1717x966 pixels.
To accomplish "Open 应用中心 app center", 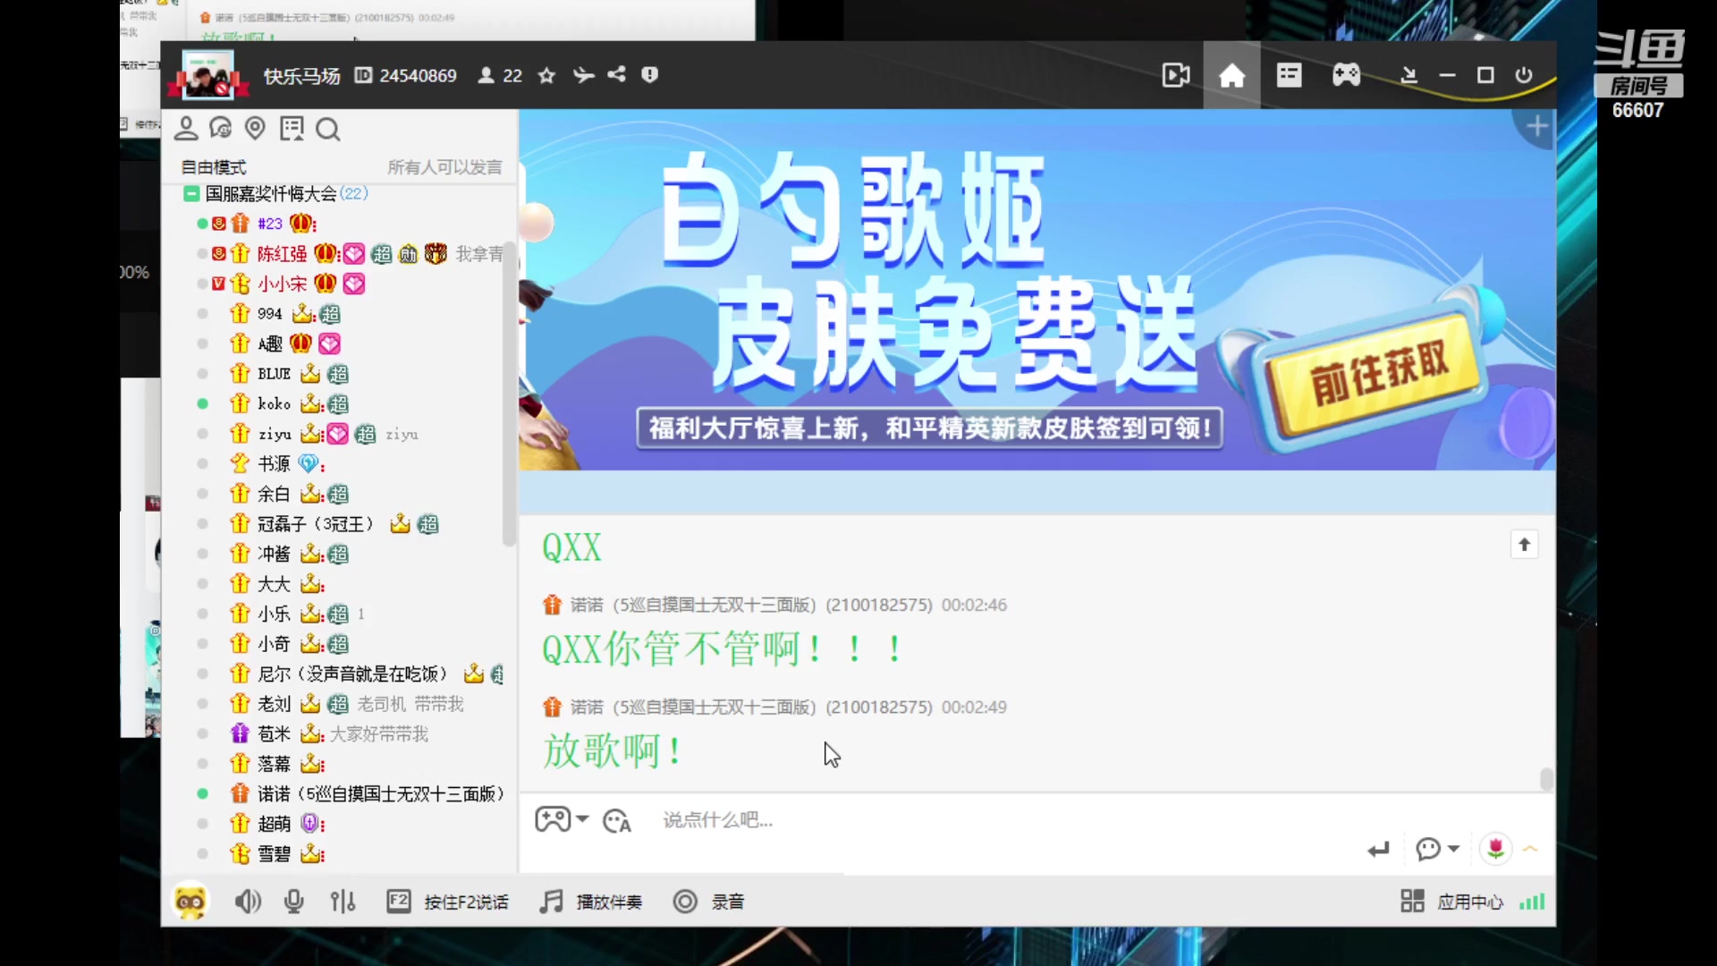I will click(1452, 902).
